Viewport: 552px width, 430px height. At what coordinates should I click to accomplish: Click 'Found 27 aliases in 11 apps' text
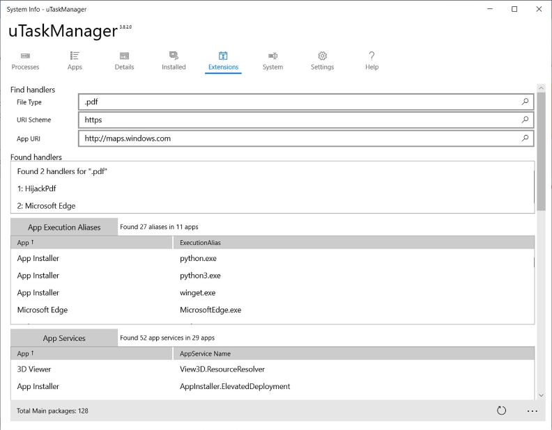[159, 227]
